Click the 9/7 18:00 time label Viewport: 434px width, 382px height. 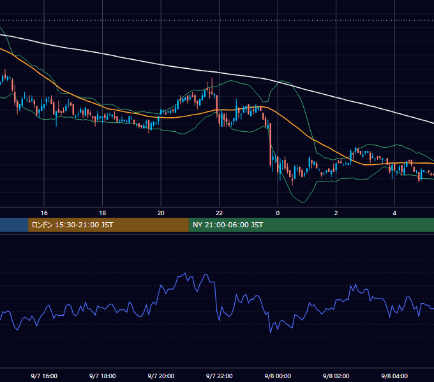pyautogui.click(x=102, y=376)
